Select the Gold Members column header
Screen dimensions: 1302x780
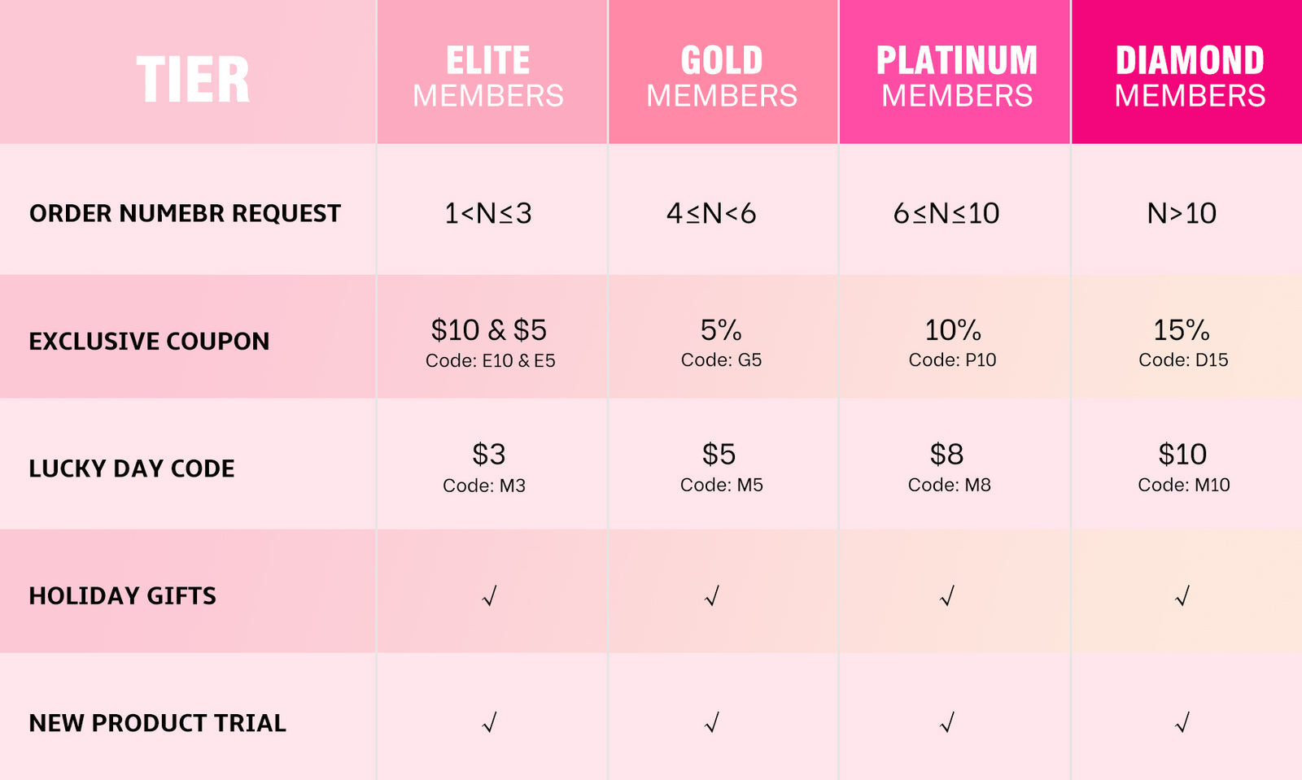point(722,76)
